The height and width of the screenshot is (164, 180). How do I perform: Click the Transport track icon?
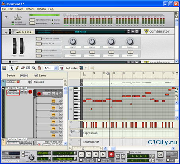pos(30,82)
